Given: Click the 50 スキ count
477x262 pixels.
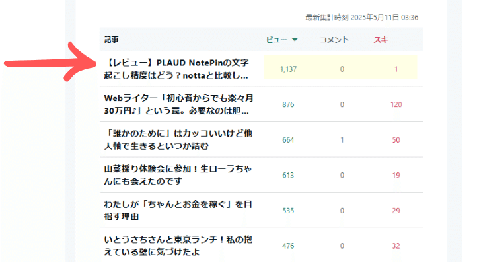Looking at the screenshot, I should click(396, 140).
